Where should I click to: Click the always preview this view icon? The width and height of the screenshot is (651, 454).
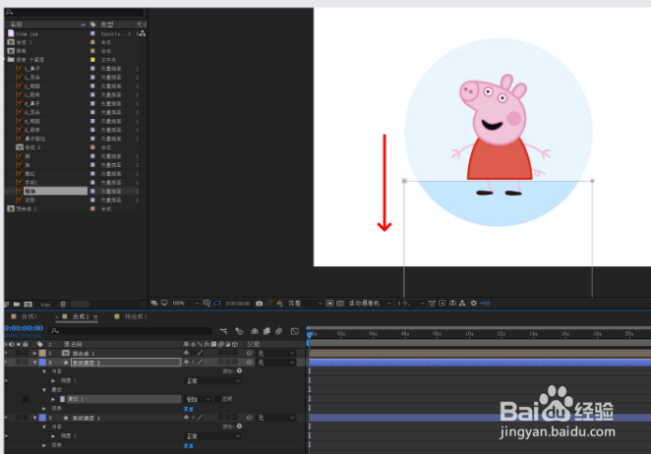coord(154,303)
